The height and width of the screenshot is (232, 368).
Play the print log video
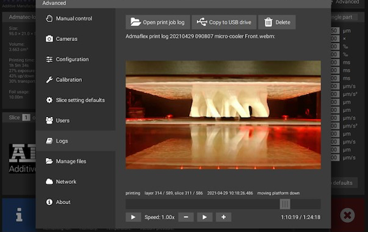(x=133, y=217)
